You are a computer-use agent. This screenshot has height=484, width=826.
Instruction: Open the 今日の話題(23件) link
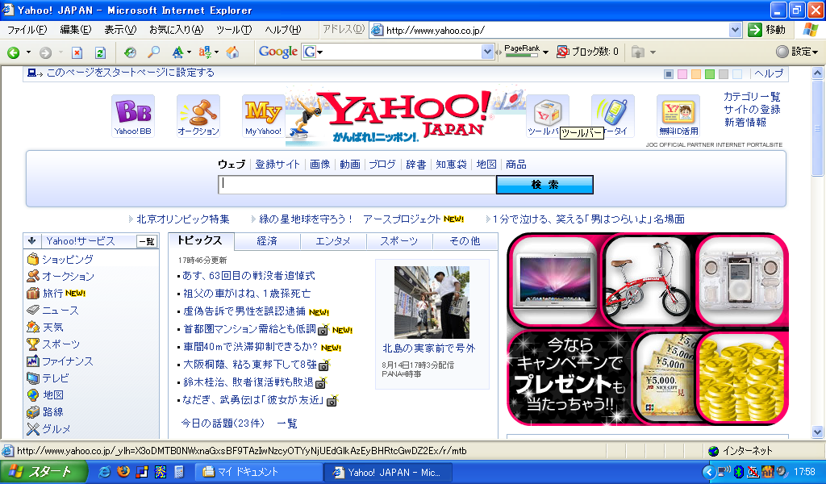point(223,423)
